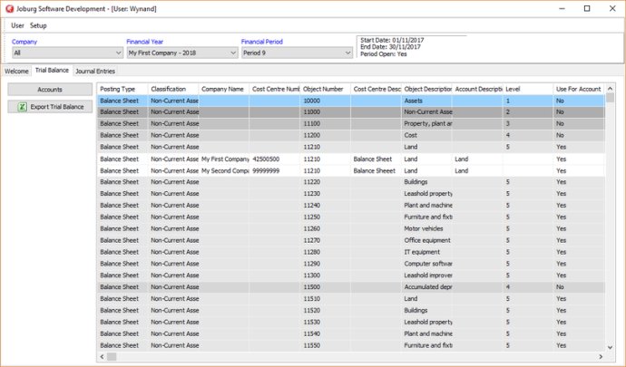Click the Level column header
Viewport: 626px width, 367px height.
tap(528, 89)
